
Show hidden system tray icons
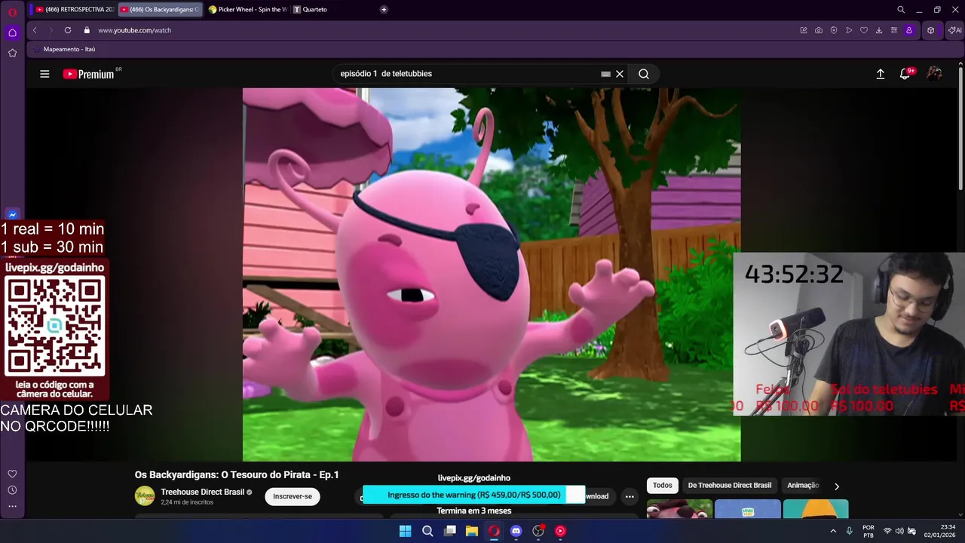(833, 531)
